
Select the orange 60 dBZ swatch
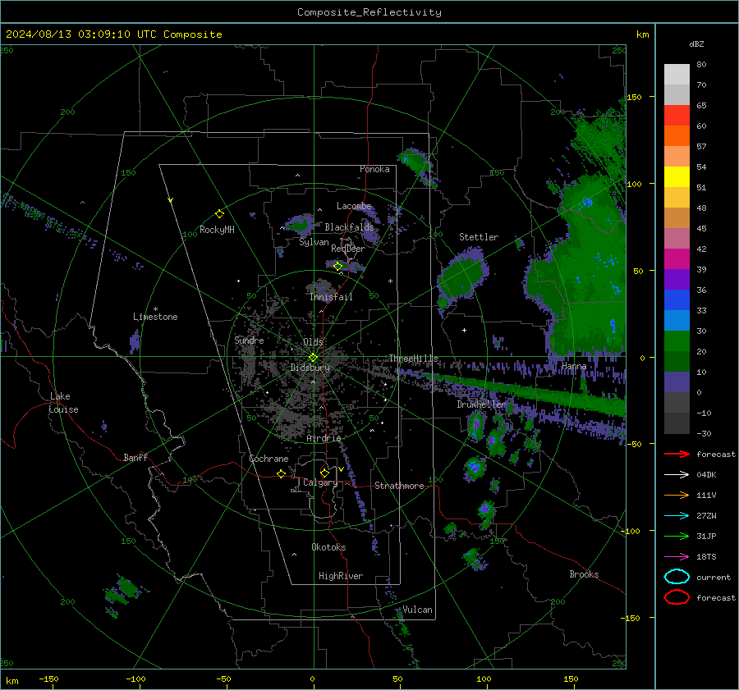tap(677, 135)
